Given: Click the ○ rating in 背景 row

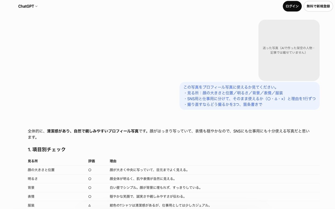Looking at the screenshot, I should click(x=90, y=188).
